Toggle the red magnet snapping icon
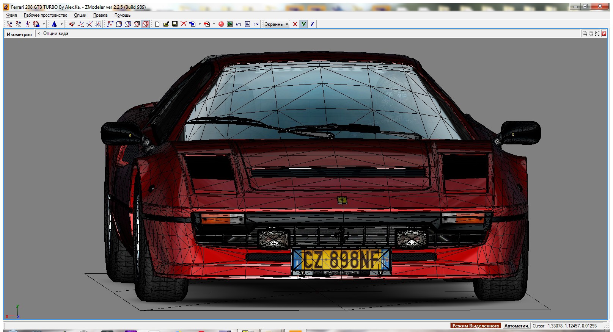613x332 pixels. coord(72,24)
